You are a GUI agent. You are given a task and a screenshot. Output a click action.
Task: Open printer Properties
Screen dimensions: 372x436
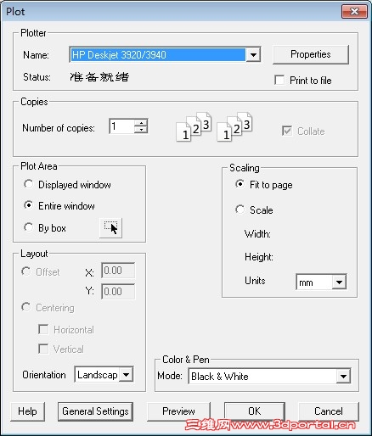(311, 54)
